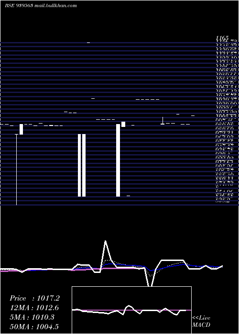Select the sharp downward dip of the white indicator line
The height and width of the screenshot is (334, 239).
point(150,284)
